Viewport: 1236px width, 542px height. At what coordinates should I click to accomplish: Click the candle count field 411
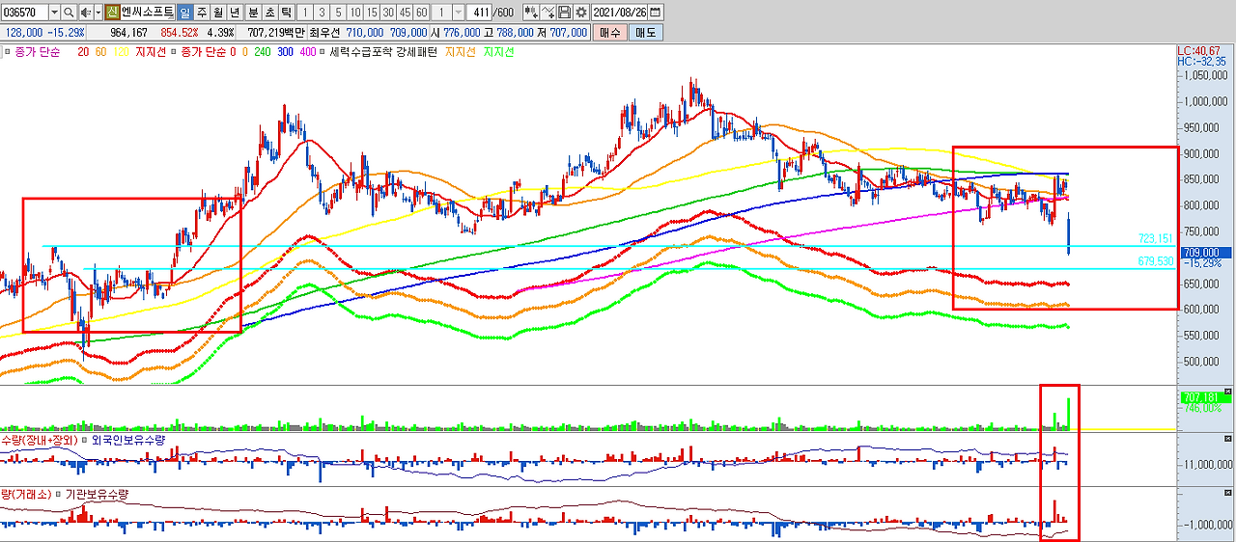478,13
